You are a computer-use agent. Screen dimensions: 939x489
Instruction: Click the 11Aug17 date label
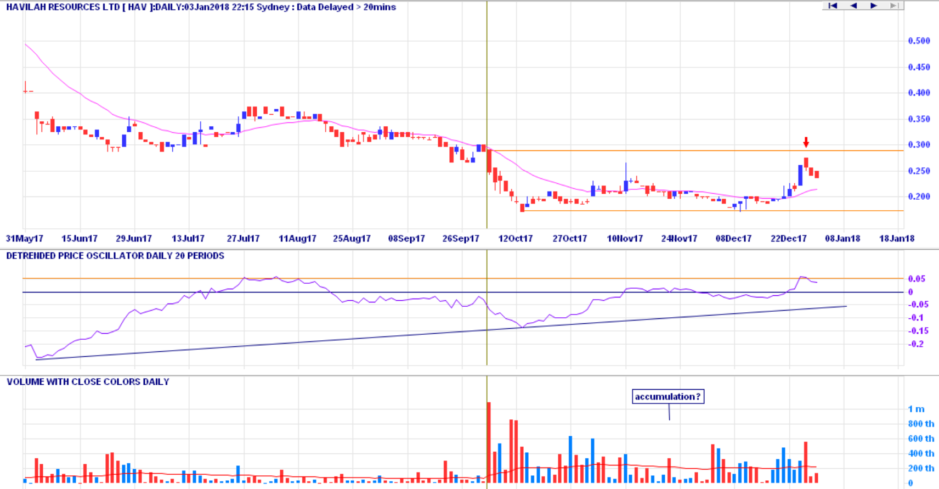point(297,239)
